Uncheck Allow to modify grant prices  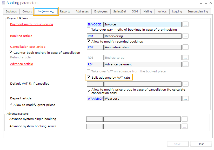[x=11, y=105]
